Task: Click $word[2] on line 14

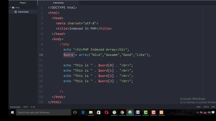Action: coord(106,76)
